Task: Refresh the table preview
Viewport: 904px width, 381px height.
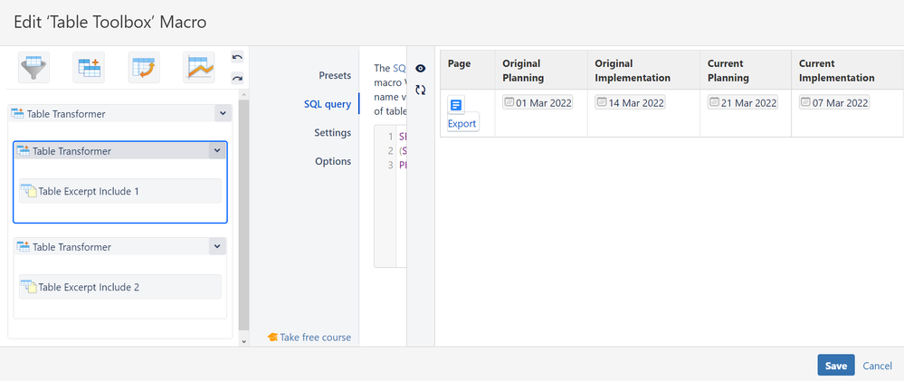Action: 421,90
